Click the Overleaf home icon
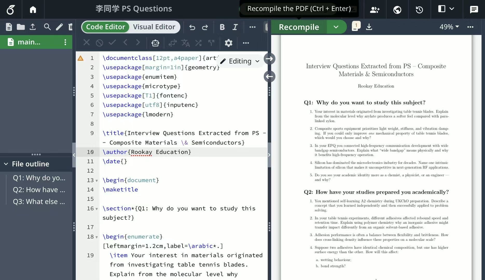Image resolution: width=485 pixels, height=280 pixels. 33,9
